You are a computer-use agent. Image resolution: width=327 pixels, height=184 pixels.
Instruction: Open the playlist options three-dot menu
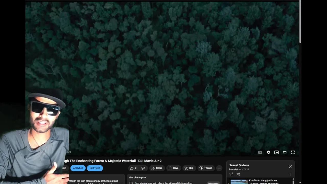pyautogui.click(x=290, y=174)
